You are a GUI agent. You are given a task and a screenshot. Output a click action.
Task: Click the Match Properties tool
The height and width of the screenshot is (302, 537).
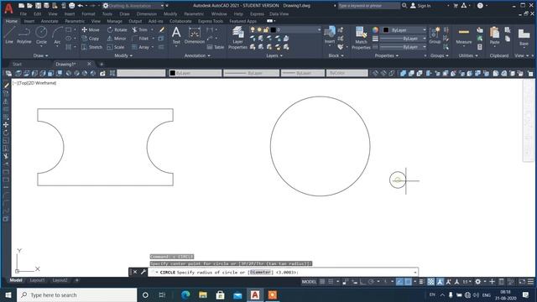click(361, 38)
